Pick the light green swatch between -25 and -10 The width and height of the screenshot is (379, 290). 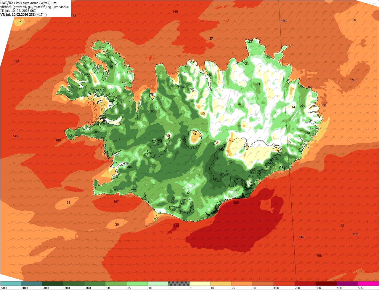click(137, 283)
